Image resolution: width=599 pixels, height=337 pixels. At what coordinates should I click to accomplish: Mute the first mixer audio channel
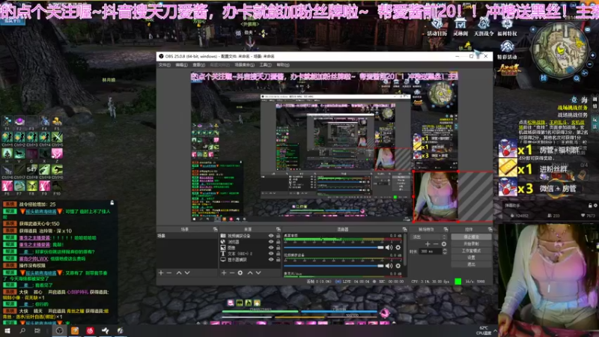pyautogui.click(x=389, y=248)
